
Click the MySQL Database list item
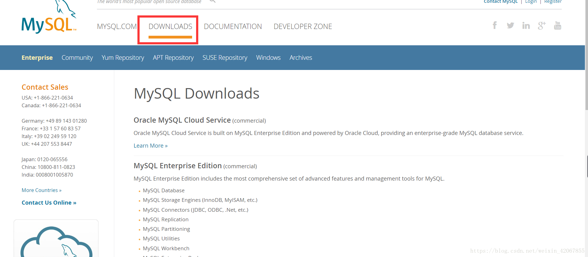click(x=164, y=190)
